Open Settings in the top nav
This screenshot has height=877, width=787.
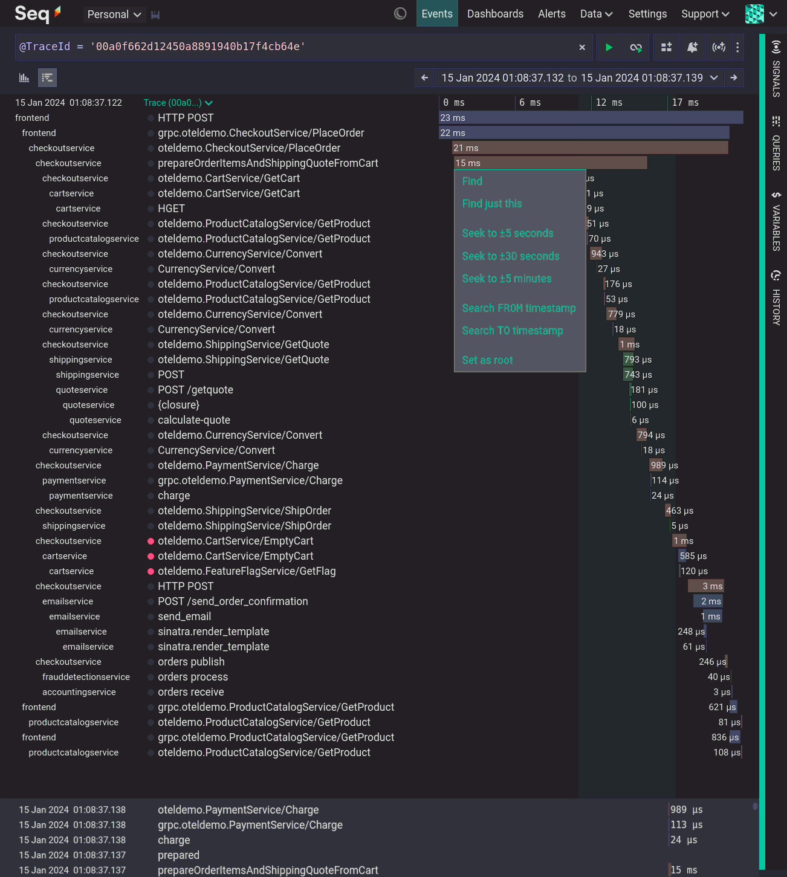(x=647, y=14)
